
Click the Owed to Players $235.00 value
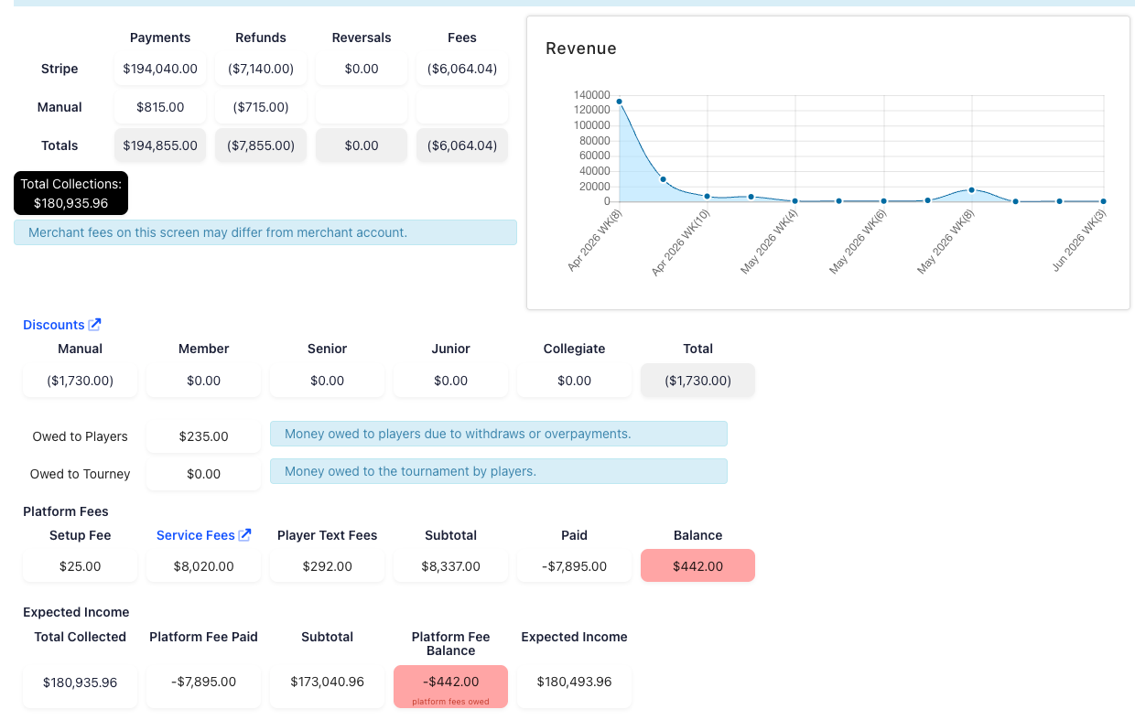coord(203,436)
